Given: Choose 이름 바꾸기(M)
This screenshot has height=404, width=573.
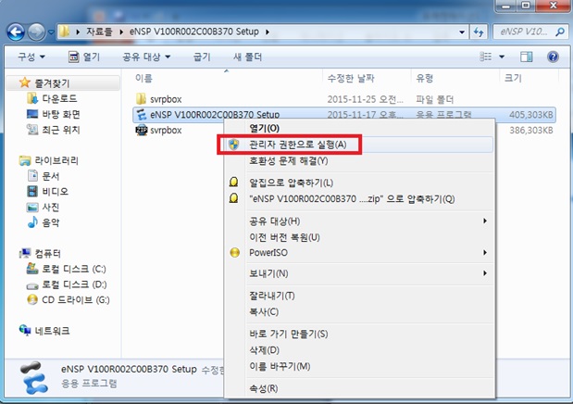Looking at the screenshot, I should tap(359, 366).
